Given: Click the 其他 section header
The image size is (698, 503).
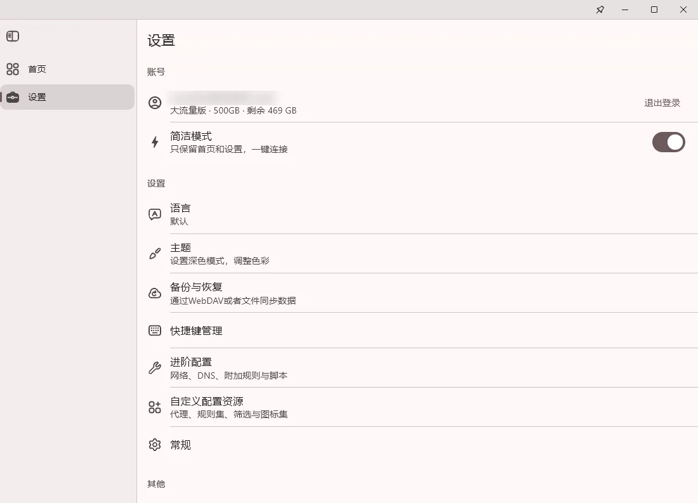Looking at the screenshot, I should (x=156, y=484).
